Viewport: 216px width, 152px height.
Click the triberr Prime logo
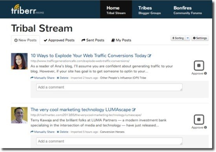(x=27, y=9)
